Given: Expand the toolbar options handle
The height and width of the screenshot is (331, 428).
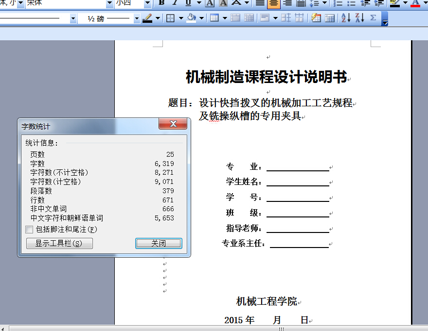Looking at the screenshot, I should point(385,18).
